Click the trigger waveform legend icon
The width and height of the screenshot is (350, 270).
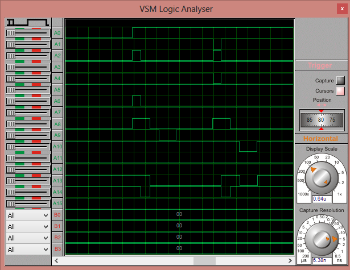point(28,22)
